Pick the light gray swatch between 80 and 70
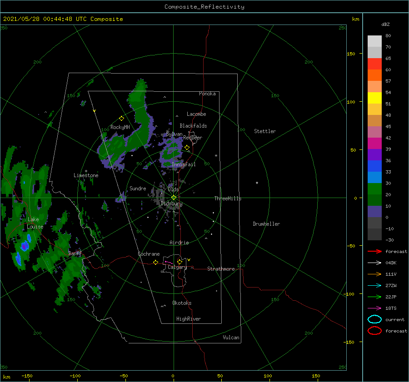 pyautogui.click(x=374, y=41)
